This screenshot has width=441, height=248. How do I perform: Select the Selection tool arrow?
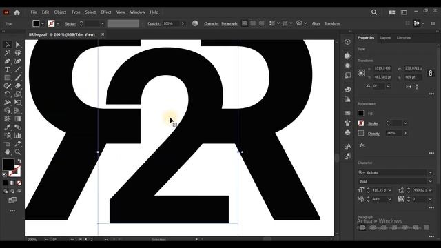tap(8, 44)
